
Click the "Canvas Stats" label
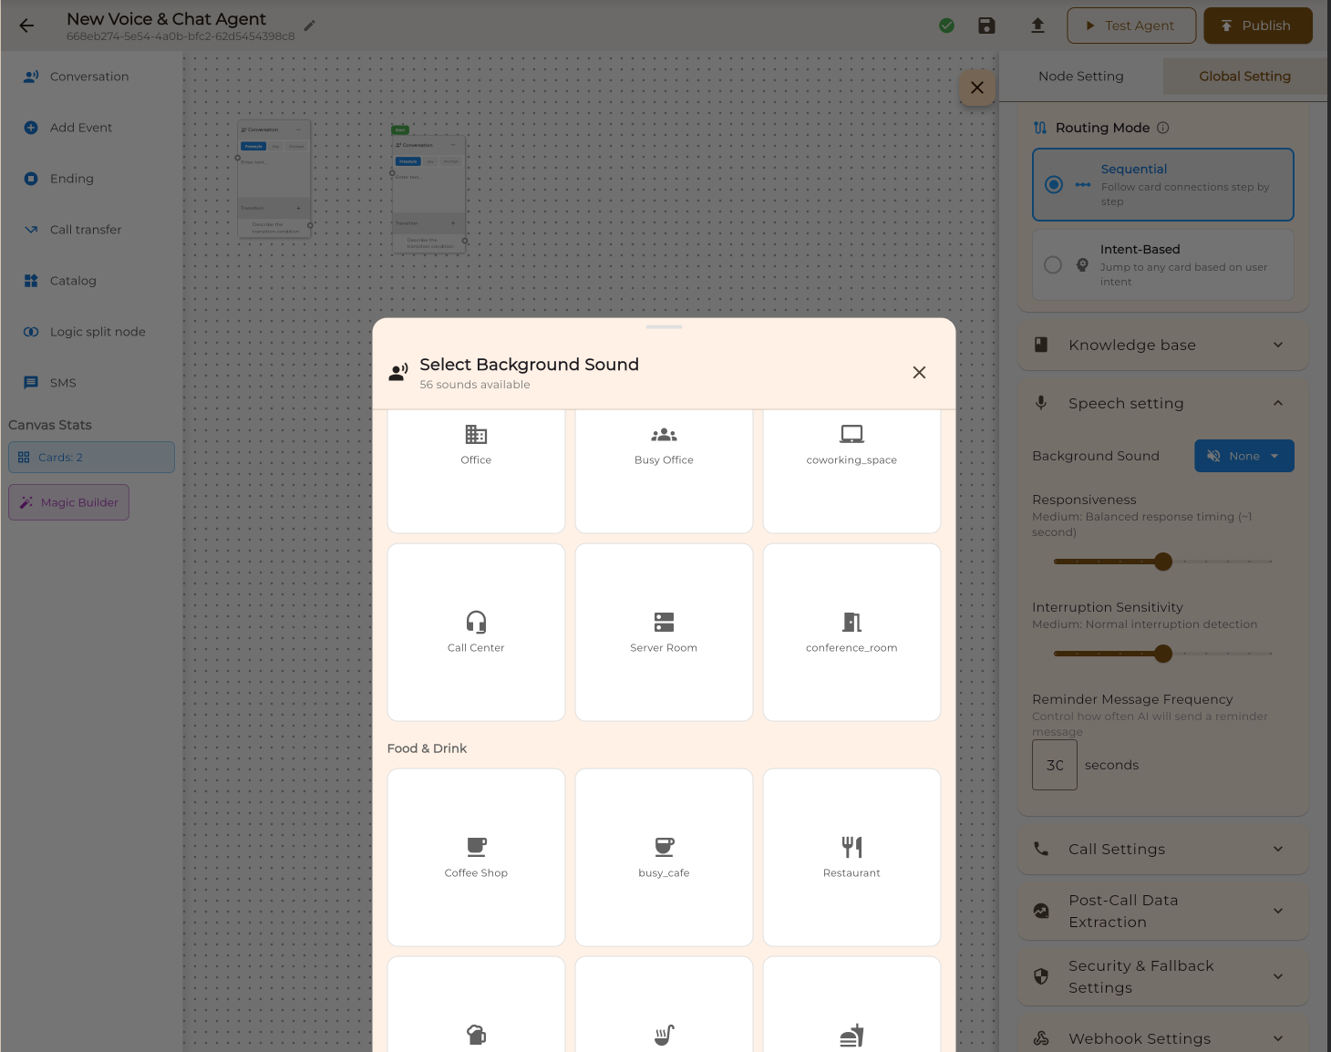[50, 425]
